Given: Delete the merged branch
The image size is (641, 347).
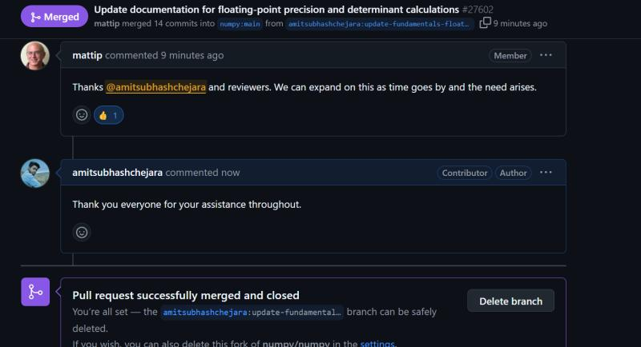Looking at the screenshot, I should tap(510, 301).
